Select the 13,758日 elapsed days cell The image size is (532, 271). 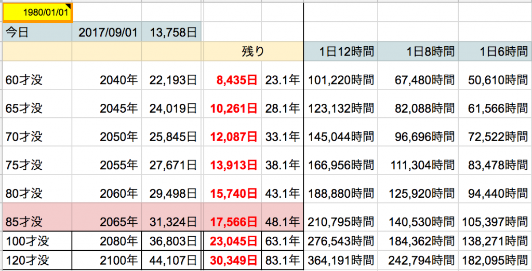pyautogui.click(x=171, y=32)
